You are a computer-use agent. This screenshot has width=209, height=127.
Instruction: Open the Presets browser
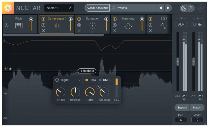(x=133, y=8)
